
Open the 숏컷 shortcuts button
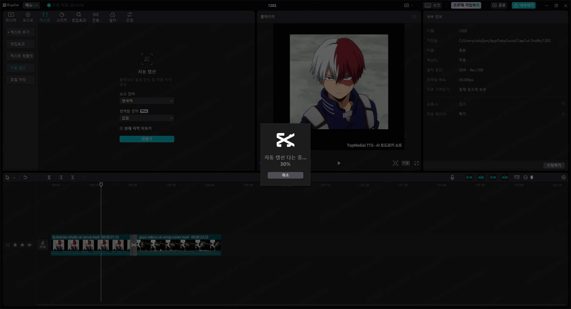[432, 5]
